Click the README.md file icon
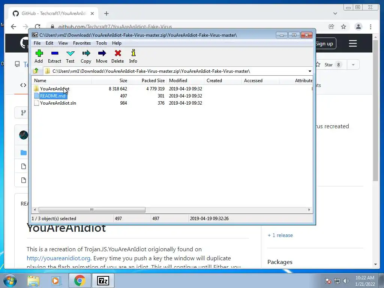 pyautogui.click(x=36, y=96)
